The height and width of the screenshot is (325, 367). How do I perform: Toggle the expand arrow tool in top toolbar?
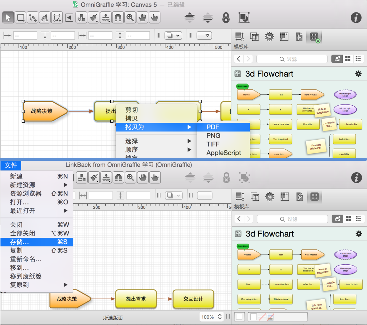click(x=69, y=17)
